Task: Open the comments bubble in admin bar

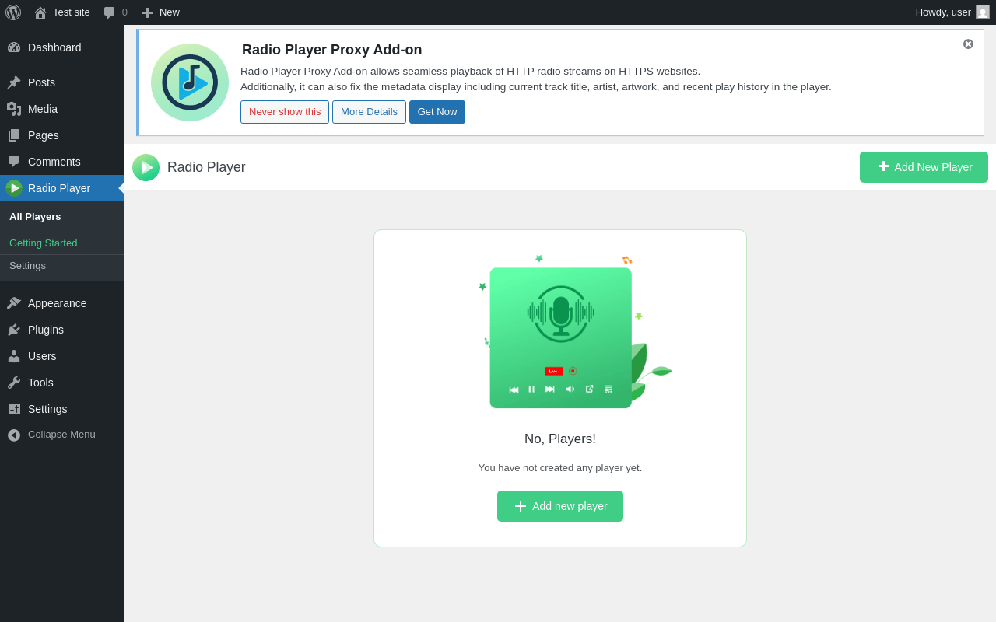Action: click(x=110, y=12)
